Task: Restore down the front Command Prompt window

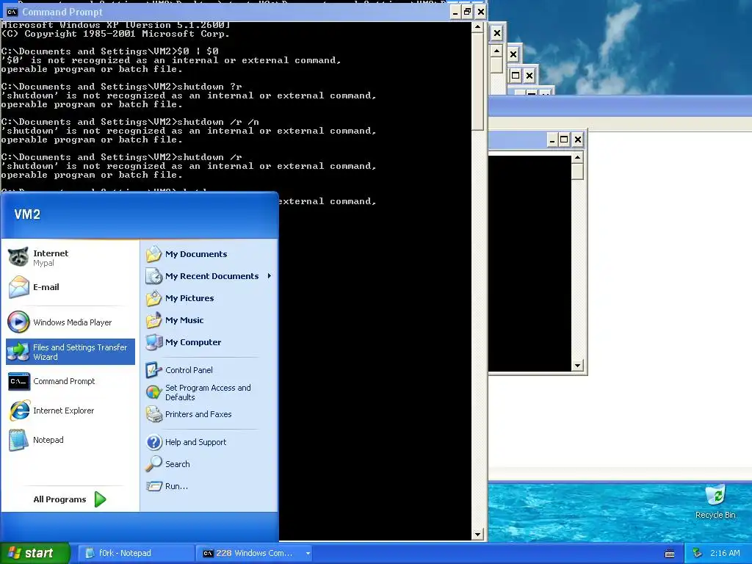Action: (x=468, y=12)
